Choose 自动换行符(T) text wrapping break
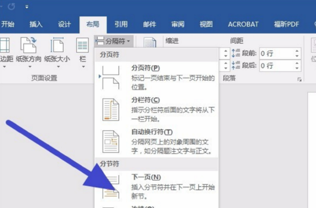This screenshot has height=208, width=316. [157, 142]
